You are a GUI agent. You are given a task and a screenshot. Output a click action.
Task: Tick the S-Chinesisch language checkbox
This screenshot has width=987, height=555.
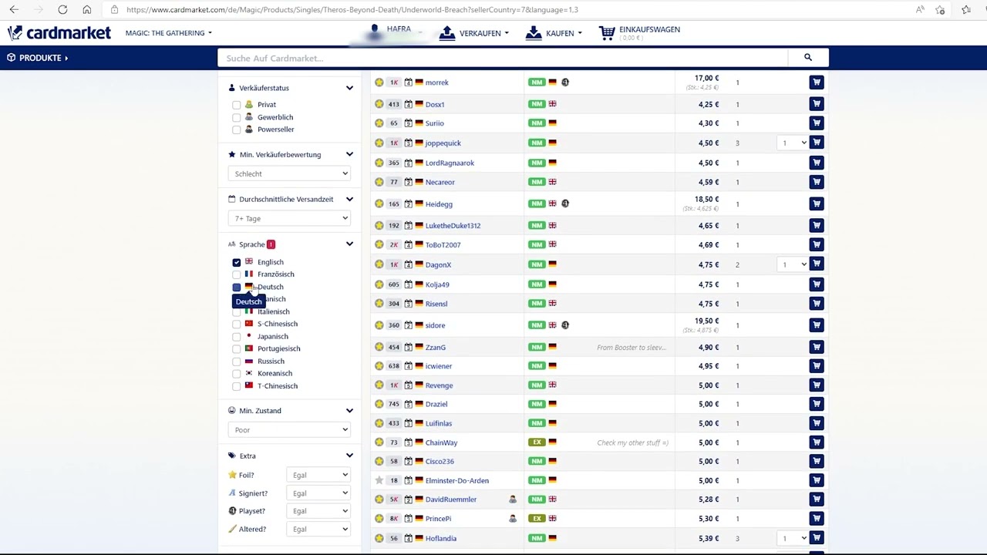coord(237,324)
